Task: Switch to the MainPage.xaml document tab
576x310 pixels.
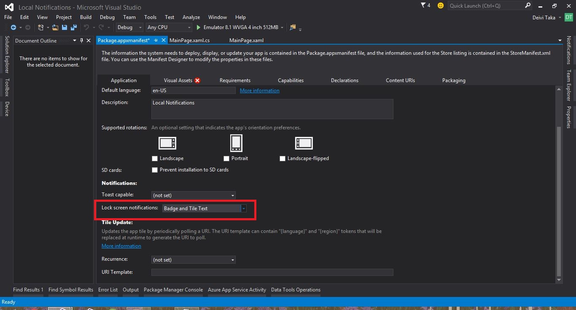Action: 246,40
